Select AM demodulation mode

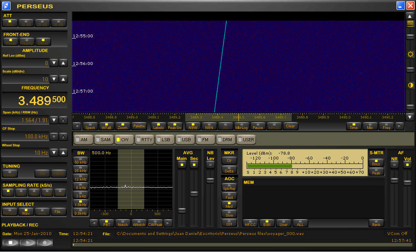click(x=83, y=140)
